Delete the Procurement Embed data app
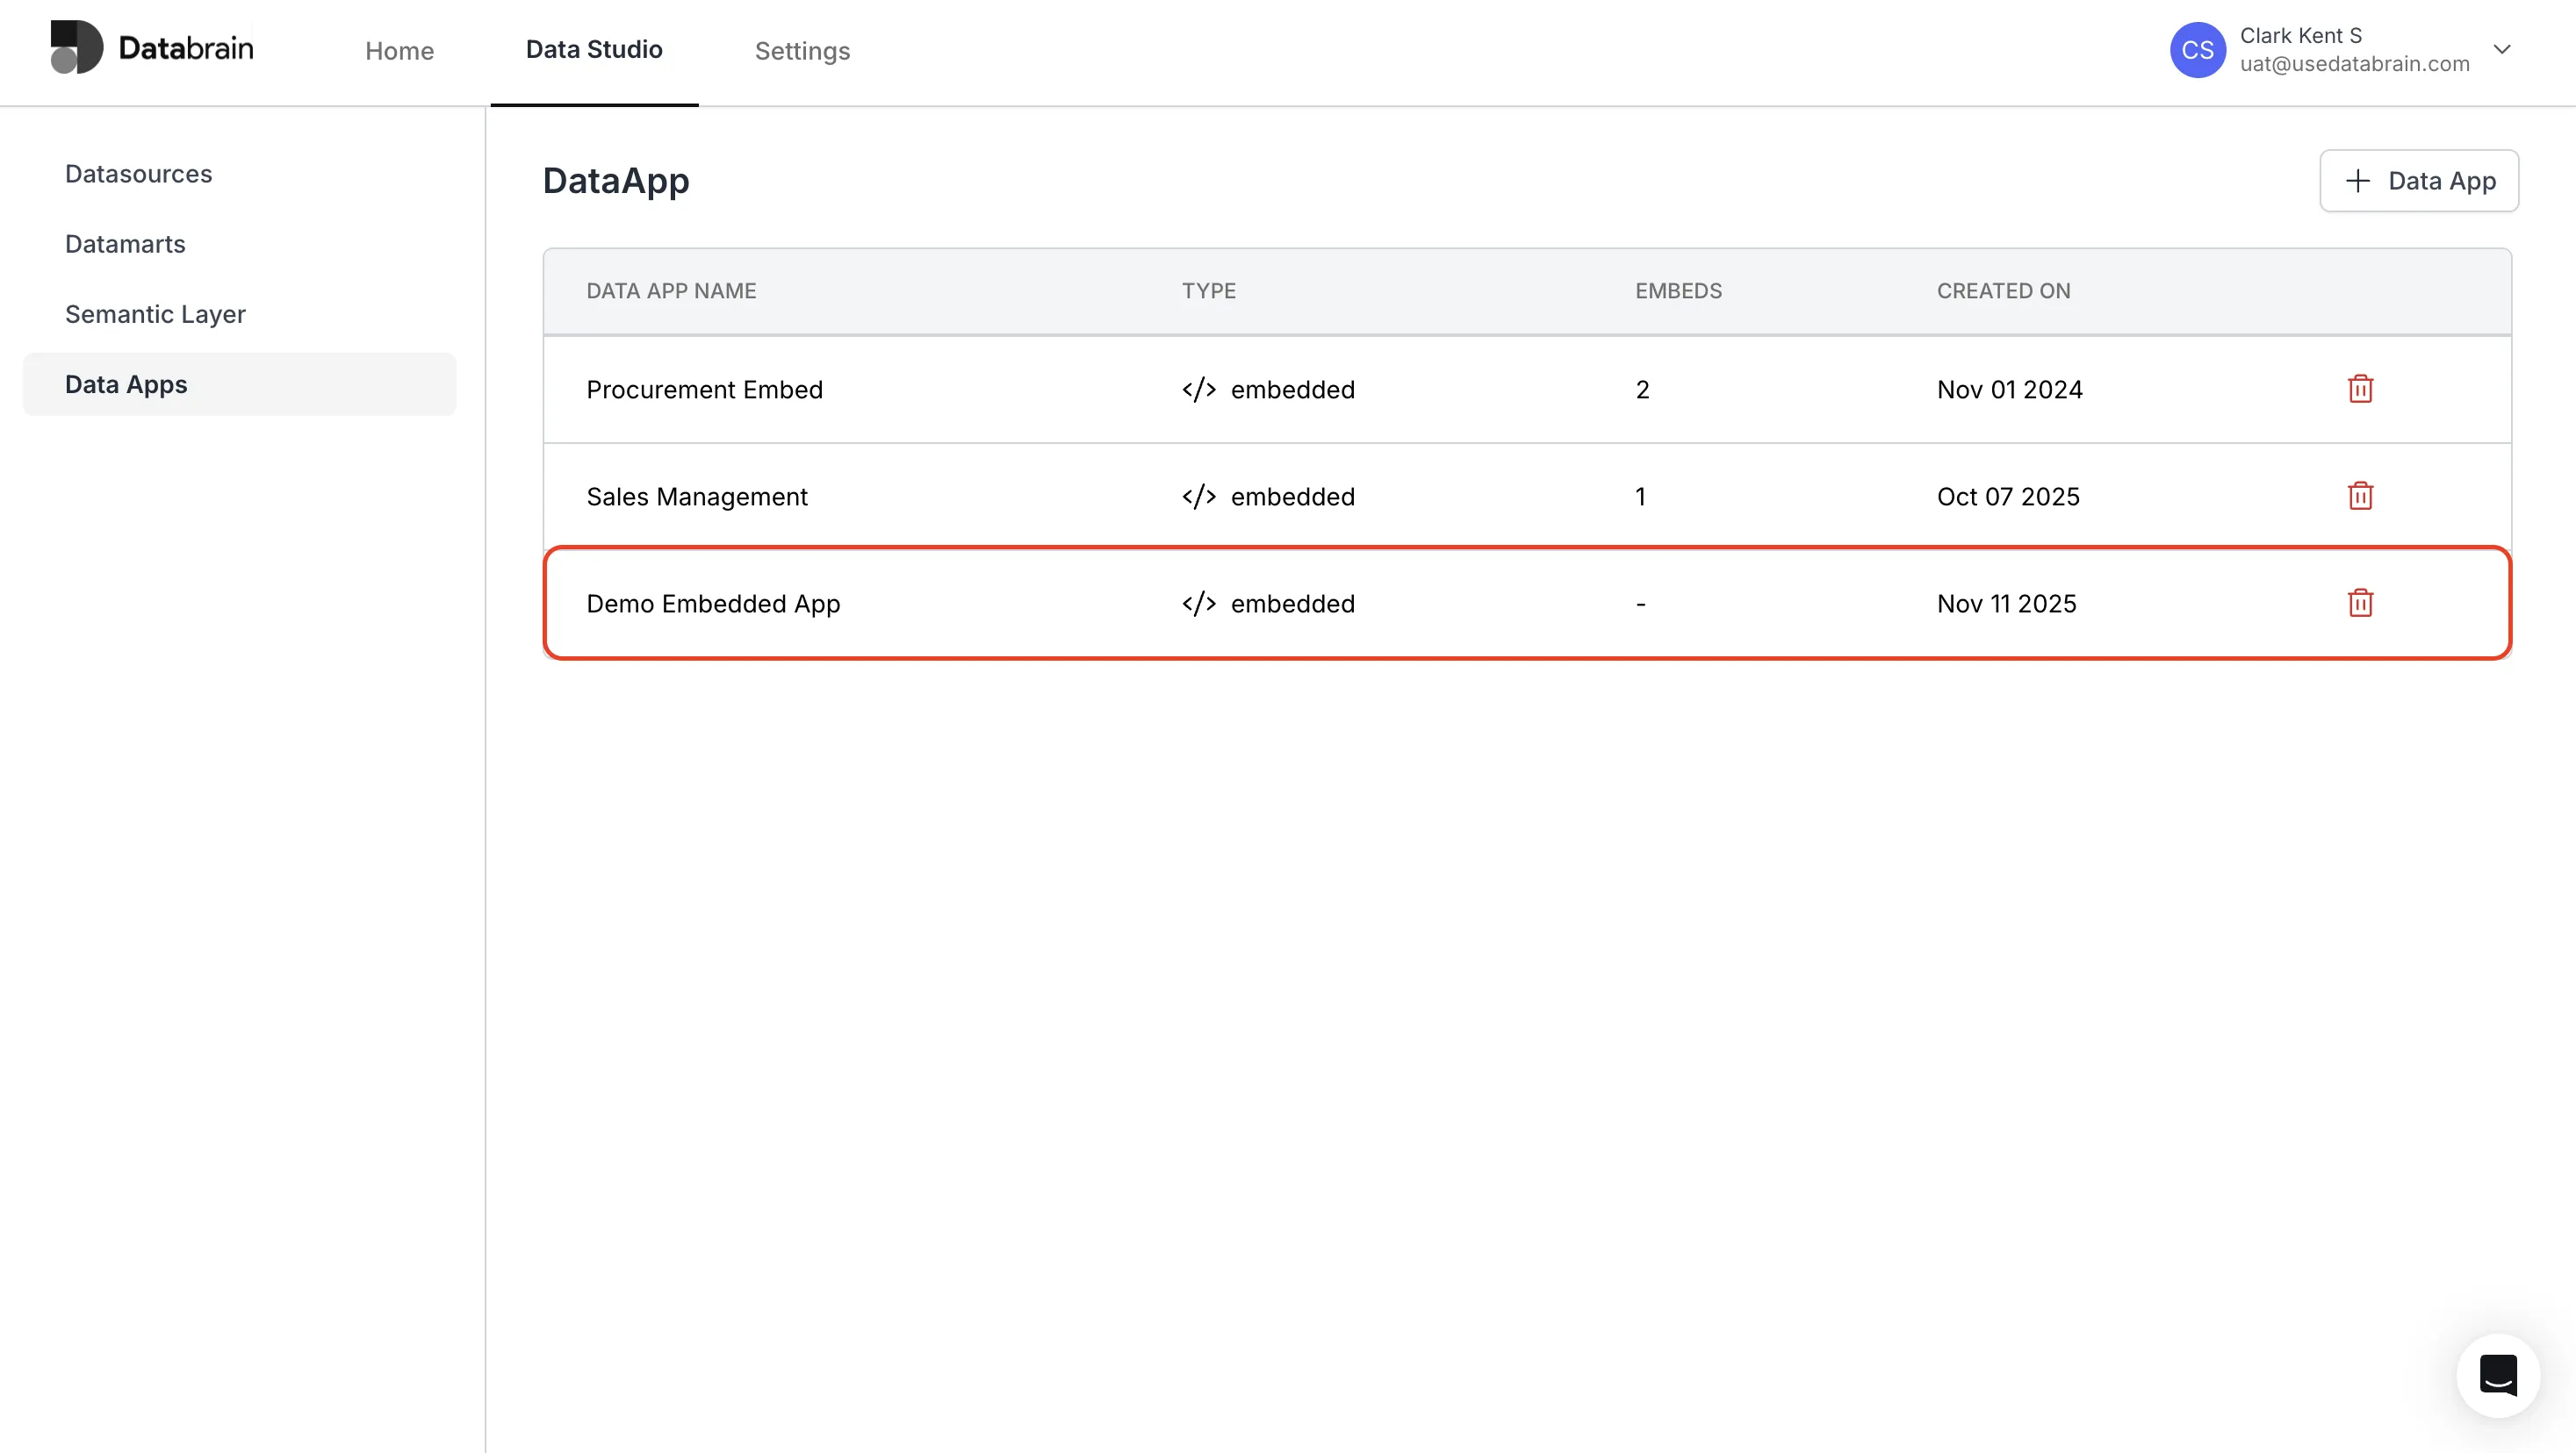Viewport: 2576px width, 1453px height. pos(2360,389)
